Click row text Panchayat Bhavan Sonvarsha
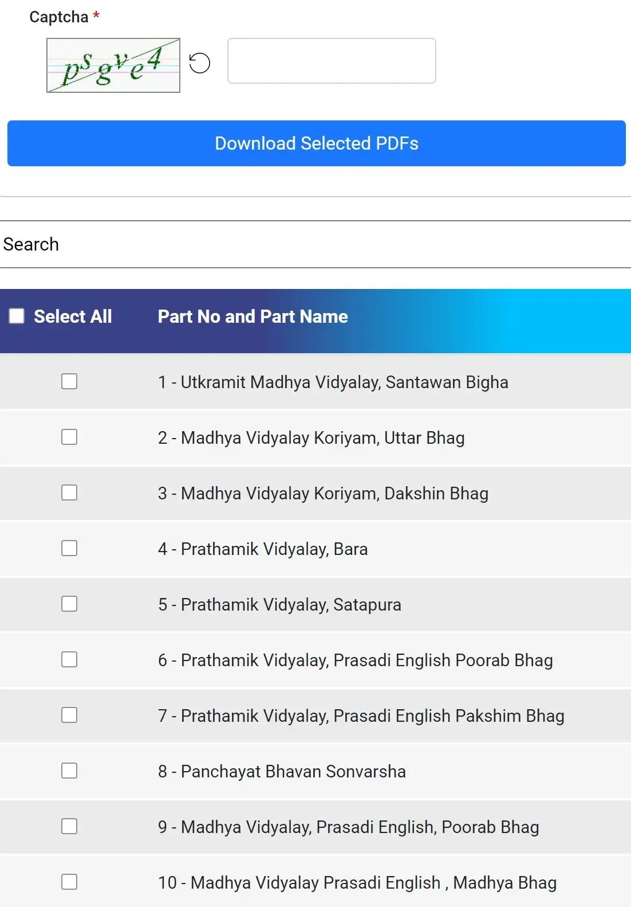The width and height of the screenshot is (631, 907). click(293, 772)
